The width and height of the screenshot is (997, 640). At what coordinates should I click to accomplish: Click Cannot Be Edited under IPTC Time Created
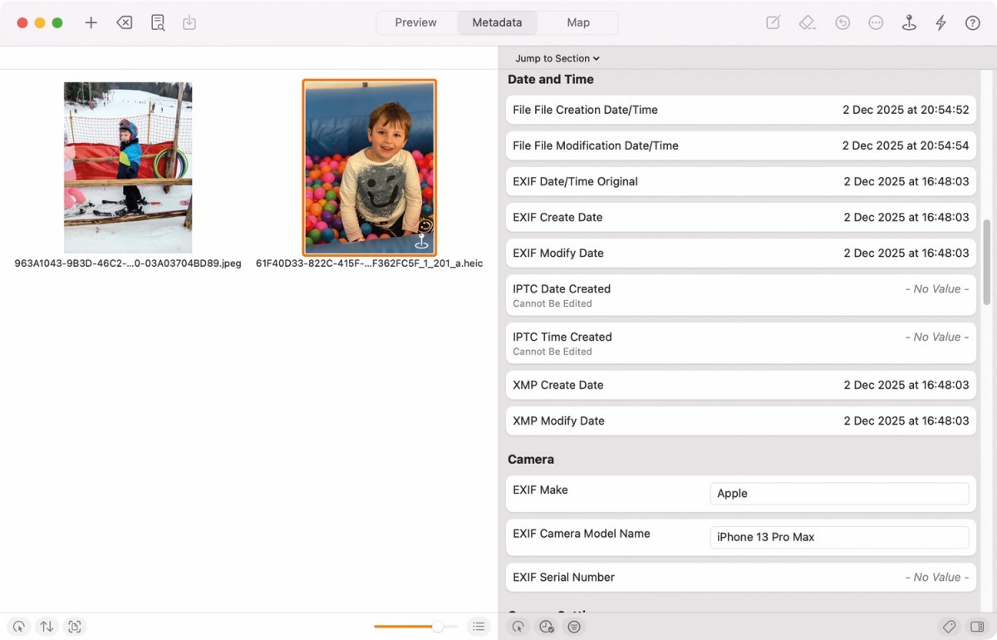(553, 352)
